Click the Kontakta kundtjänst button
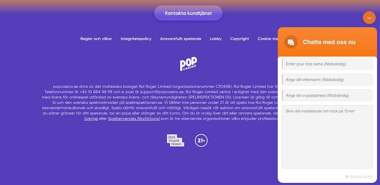Image resolution: width=380 pixels, height=185 pixels. pyautogui.click(x=188, y=13)
